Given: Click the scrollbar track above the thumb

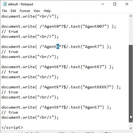Looking at the screenshot, I should point(131,31).
